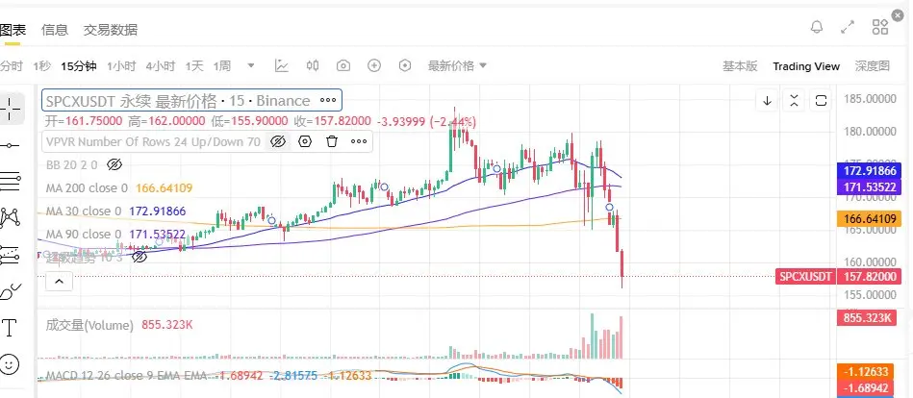This screenshot has height=398, width=913.
Task: Select the text T drawing tool
Action: (10, 328)
